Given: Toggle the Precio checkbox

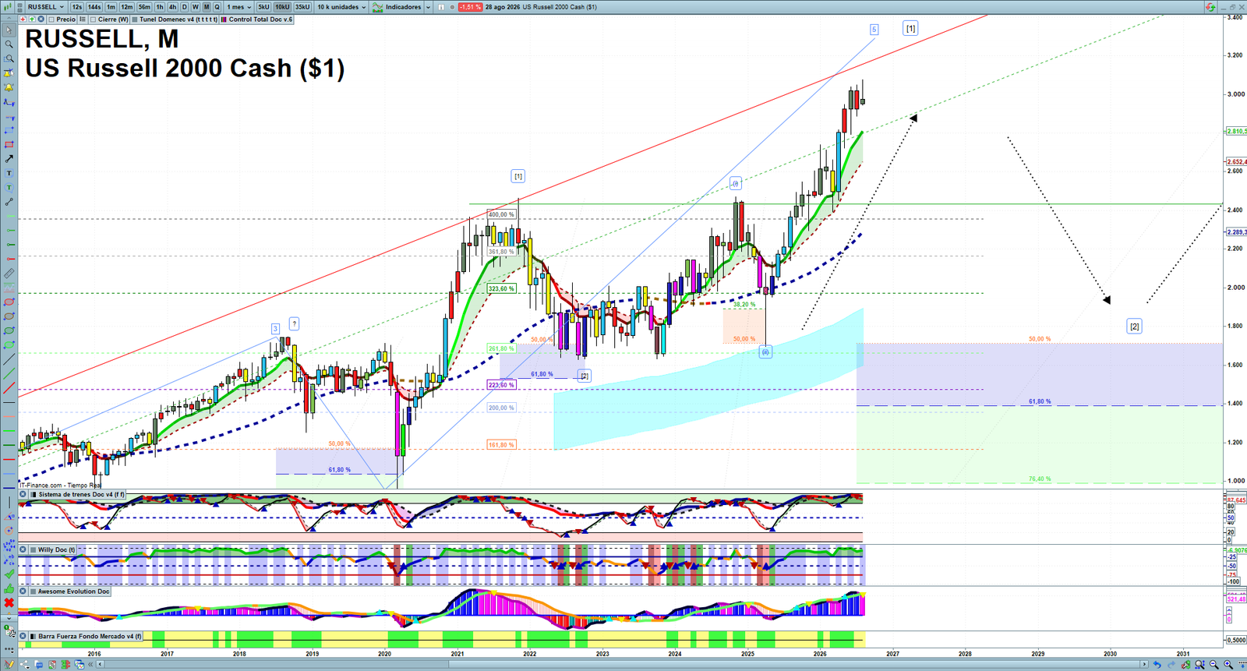Looking at the screenshot, I should click(x=51, y=19).
